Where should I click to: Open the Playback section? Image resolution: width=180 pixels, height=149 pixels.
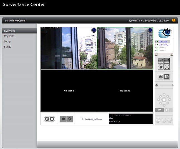click(x=9, y=36)
